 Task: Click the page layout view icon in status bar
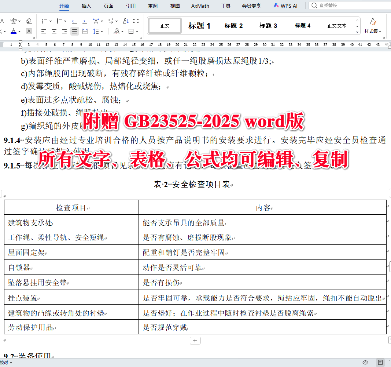381,363
